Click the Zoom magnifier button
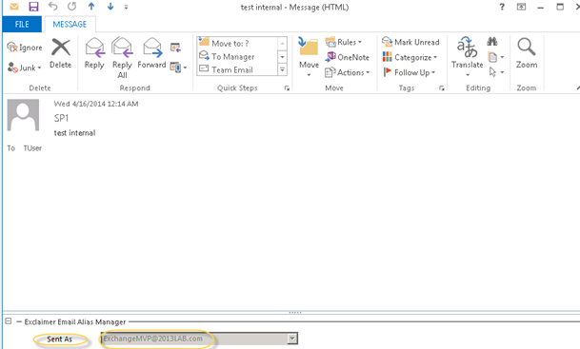580x349 pixels. click(x=527, y=53)
